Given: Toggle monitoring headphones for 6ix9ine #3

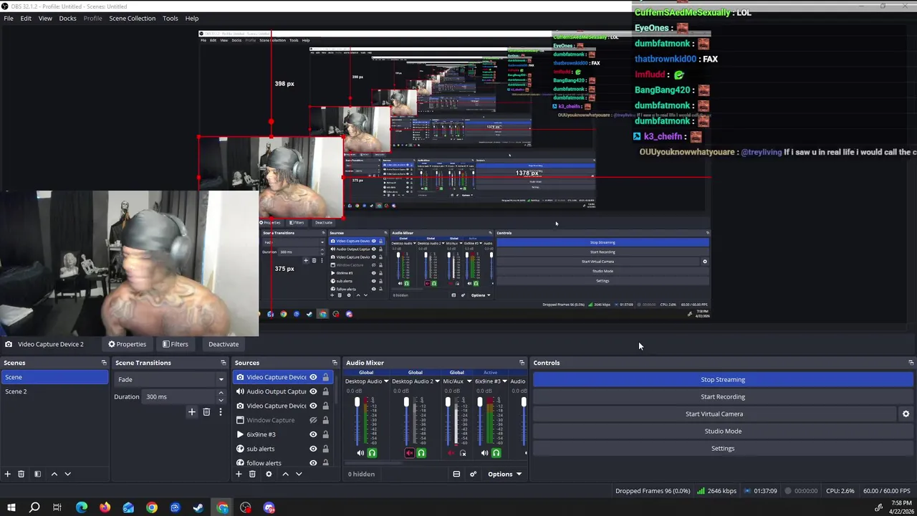Looking at the screenshot, I should tap(496, 453).
